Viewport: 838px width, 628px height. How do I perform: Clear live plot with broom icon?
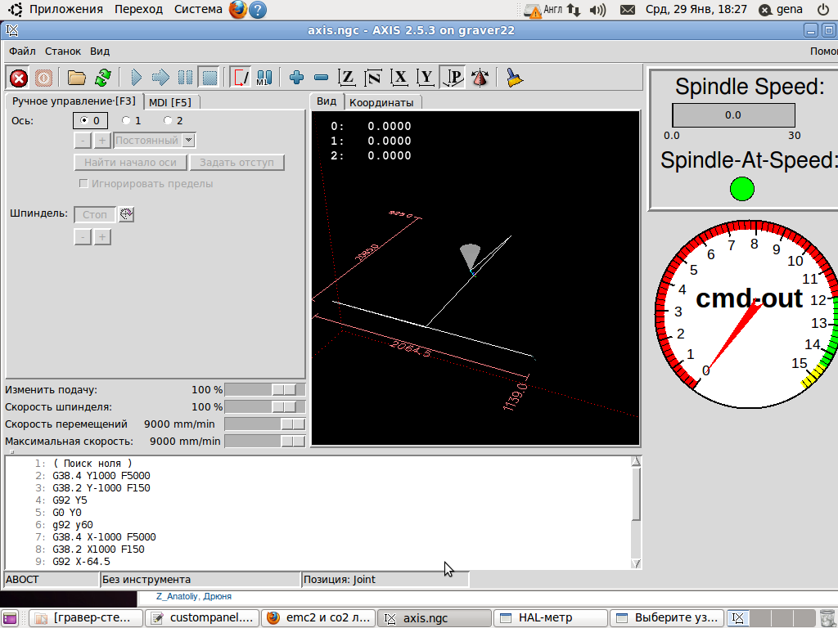click(x=514, y=78)
